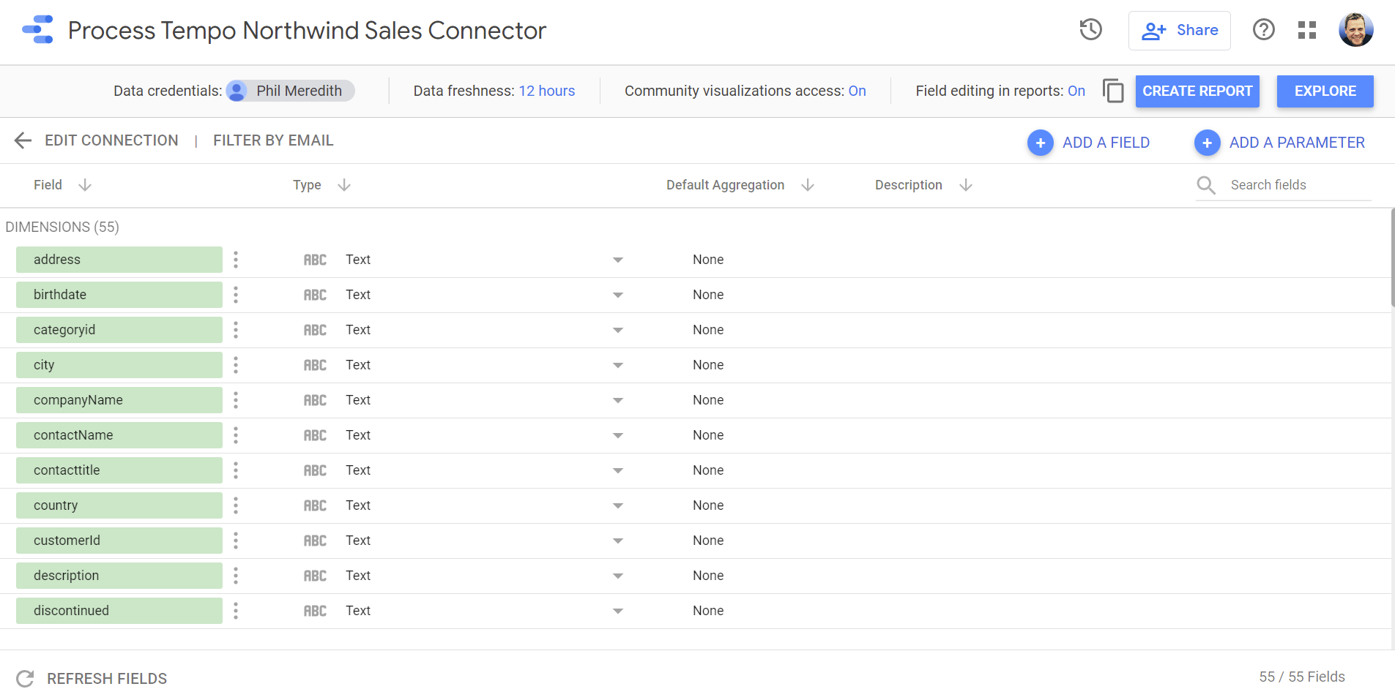Open type dropdown for birthdate

pyautogui.click(x=618, y=296)
